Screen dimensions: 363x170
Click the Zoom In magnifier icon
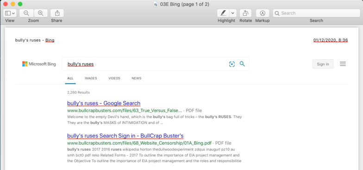pos(41,13)
